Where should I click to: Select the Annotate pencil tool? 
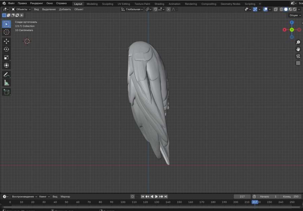(6, 75)
